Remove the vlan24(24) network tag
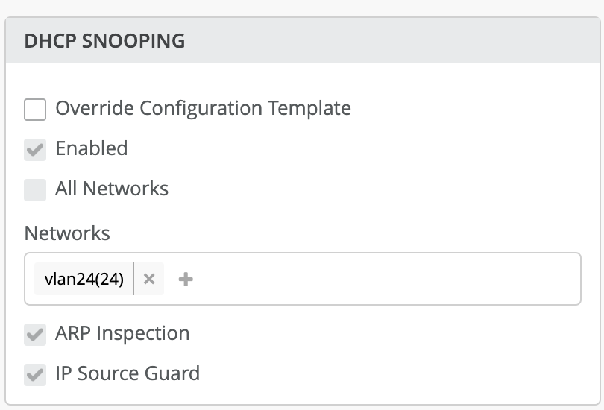The image size is (604, 410). (x=149, y=279)
